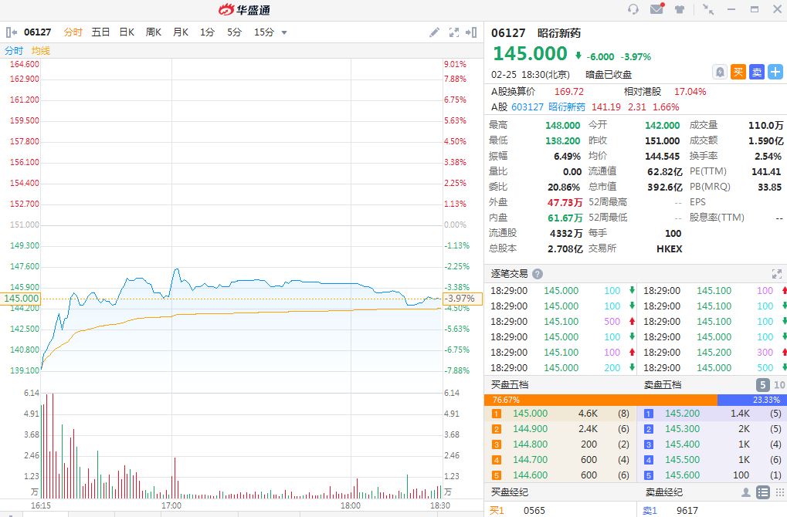Image resolution: width=787 pixels, height=517 pixels.
Task: Open help for 逐笔交易
Action: click(x=538, y=274)
